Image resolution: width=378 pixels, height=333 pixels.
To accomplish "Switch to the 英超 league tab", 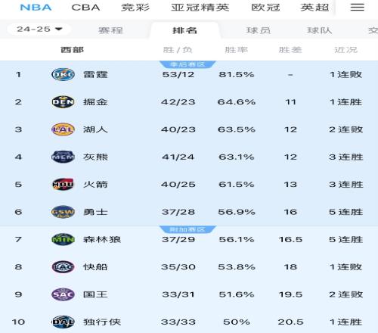I will tap(314, 8).
